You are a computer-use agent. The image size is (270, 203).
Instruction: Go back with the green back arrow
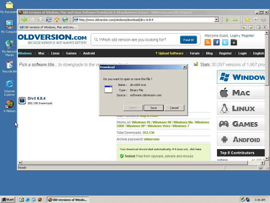(24, 20)
